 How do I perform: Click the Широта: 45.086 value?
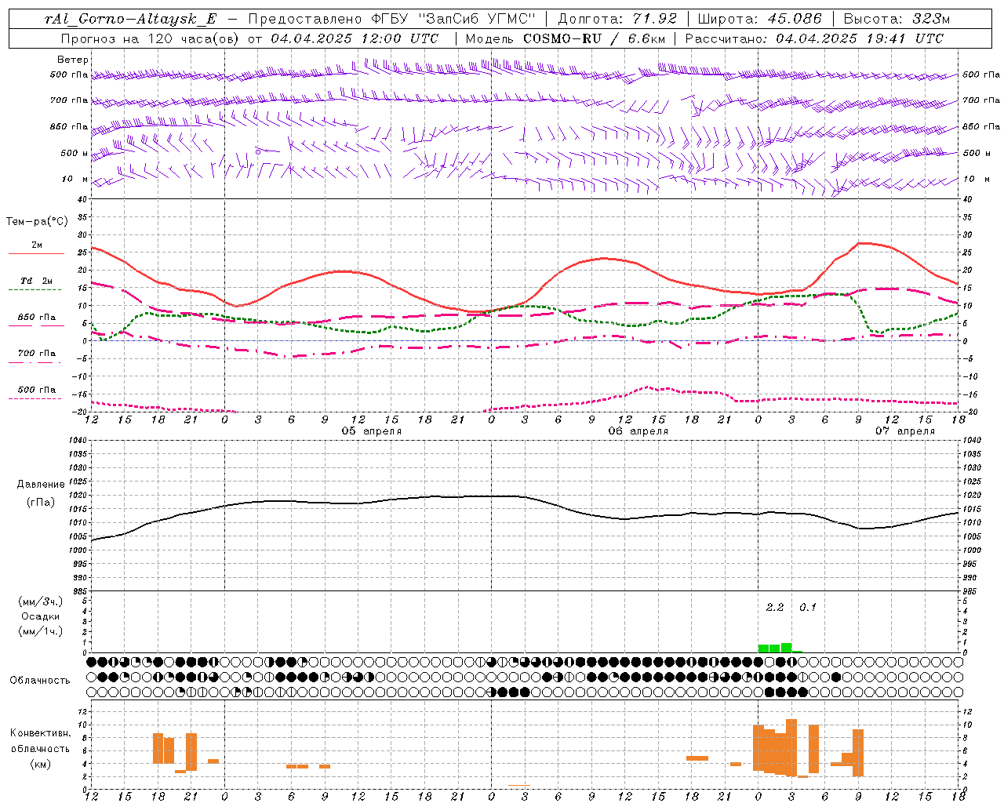(759, 19)
